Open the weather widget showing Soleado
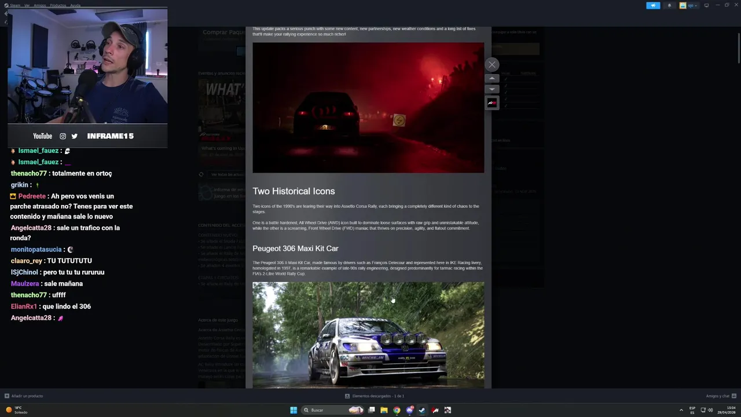Viewport: 741px width, 417px height. click(16, 410)
